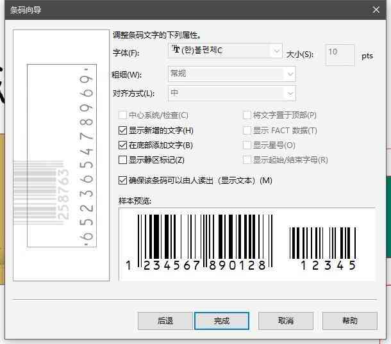Click the 完成 finish button
Screen dimensions: 391x344
point(222,321)
